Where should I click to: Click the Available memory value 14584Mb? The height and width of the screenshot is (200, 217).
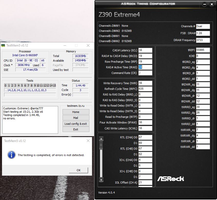click(80, 60)
